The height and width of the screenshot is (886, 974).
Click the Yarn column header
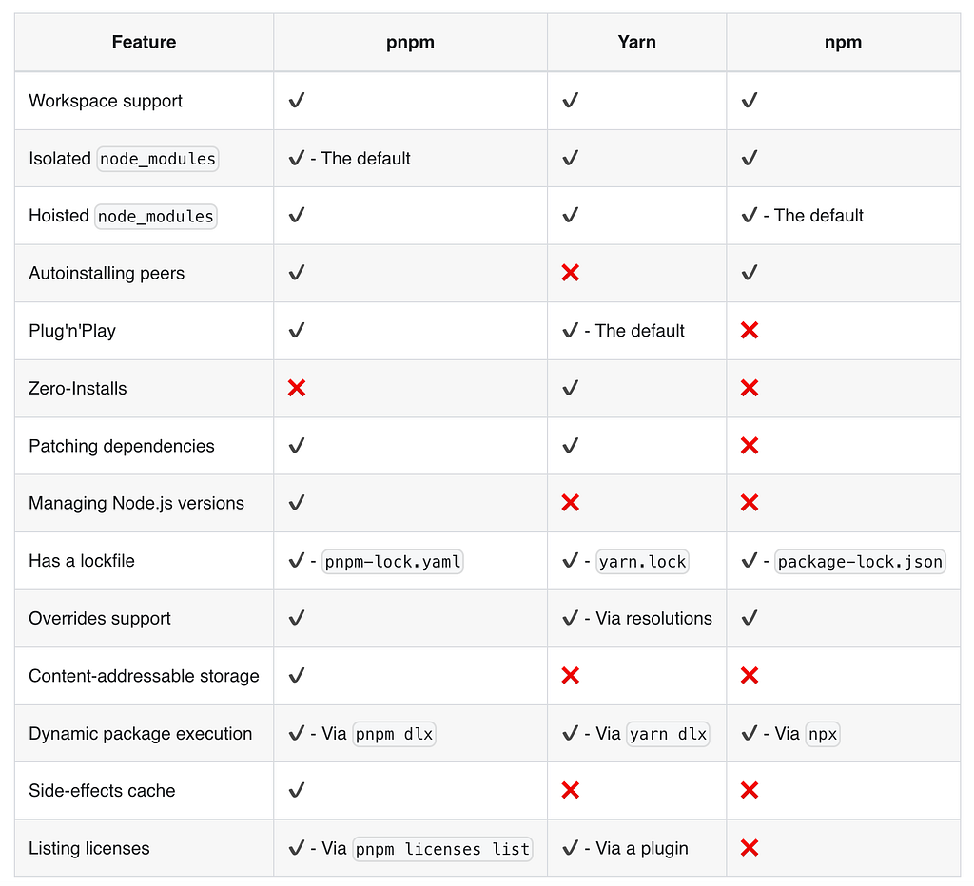tap(636, 42)
